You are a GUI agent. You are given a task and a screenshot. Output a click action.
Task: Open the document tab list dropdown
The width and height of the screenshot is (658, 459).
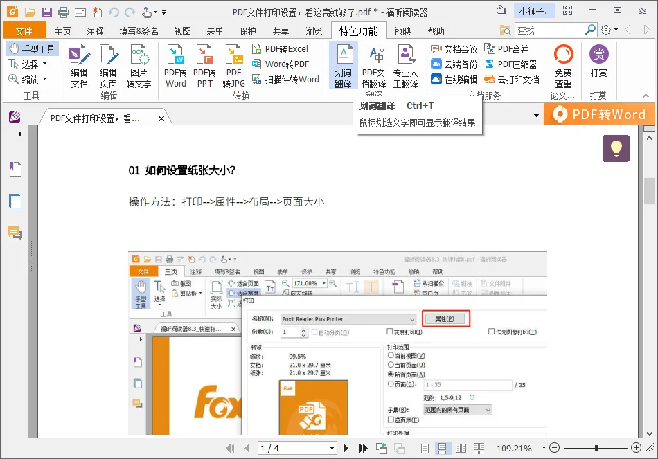tap(536, 115)
